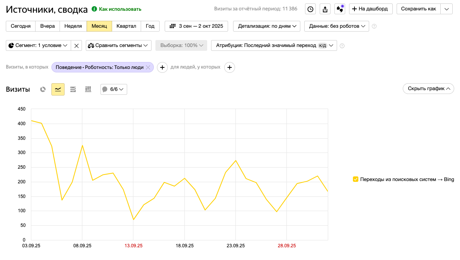Switch to line chart view

pyautogui.click(x=58, y=89)
